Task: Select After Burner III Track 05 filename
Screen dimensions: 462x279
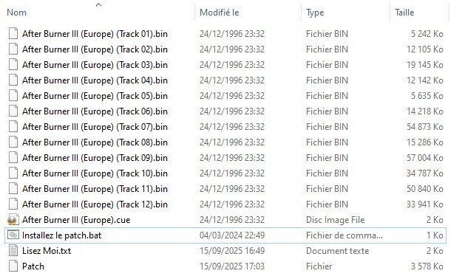Action: [x=95, y=96]
